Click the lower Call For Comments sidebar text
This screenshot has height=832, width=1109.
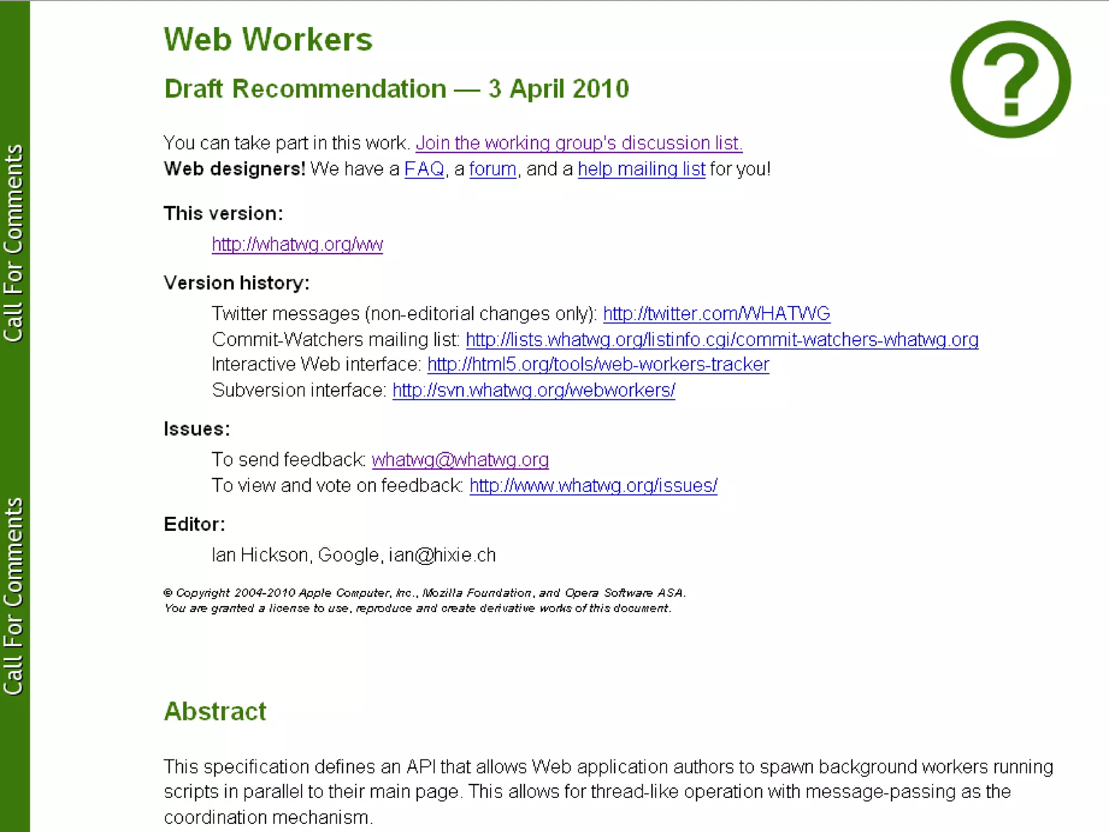tap(14, 596)
